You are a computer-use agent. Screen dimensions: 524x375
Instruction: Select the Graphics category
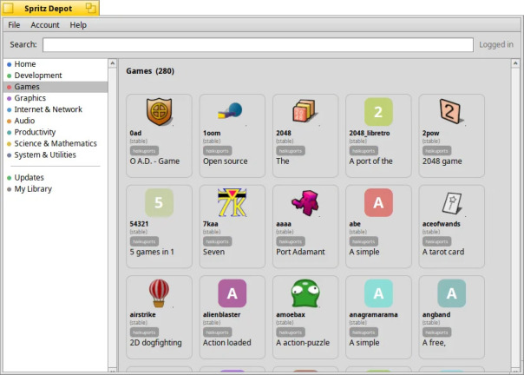tap(56, 98)
